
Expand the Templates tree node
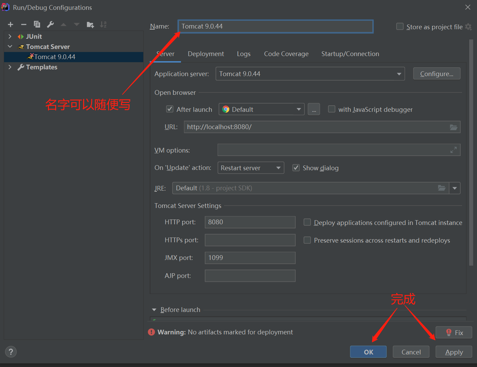[10, 67]
